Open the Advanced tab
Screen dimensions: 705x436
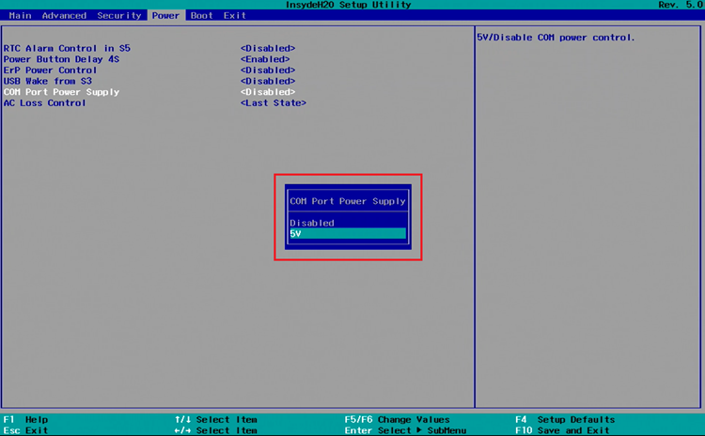64,15
